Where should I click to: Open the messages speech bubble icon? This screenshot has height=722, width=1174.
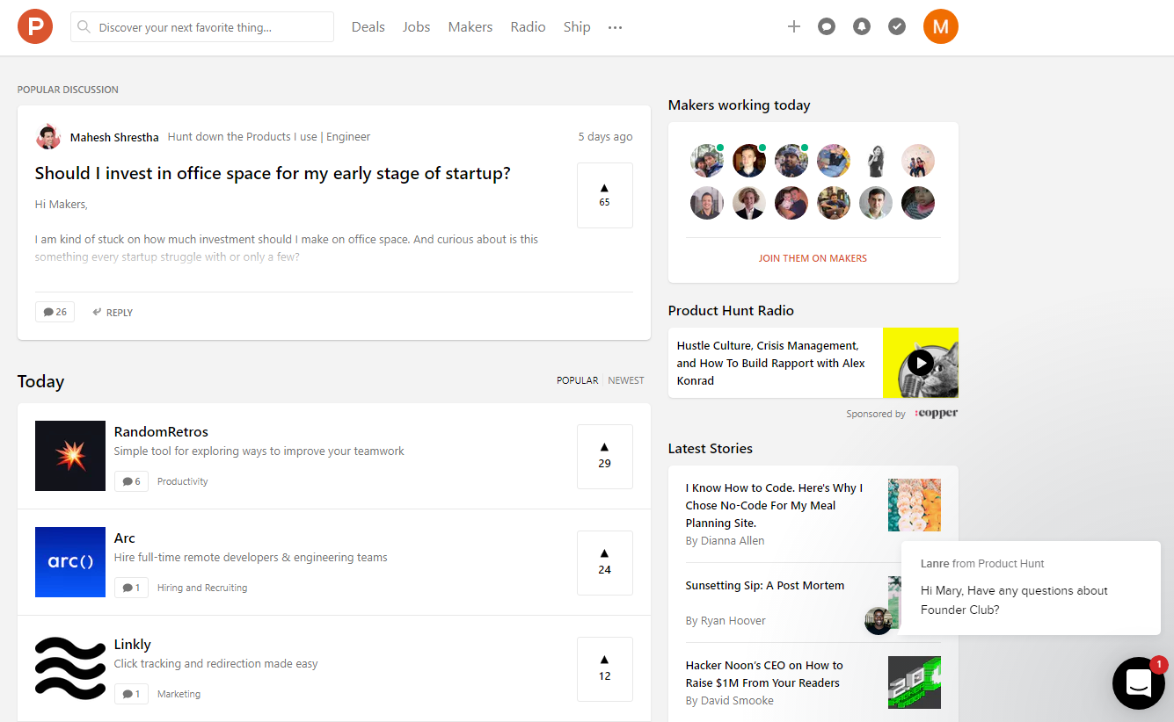click(x=827, y=26)
